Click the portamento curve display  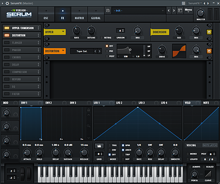(208, 174)
